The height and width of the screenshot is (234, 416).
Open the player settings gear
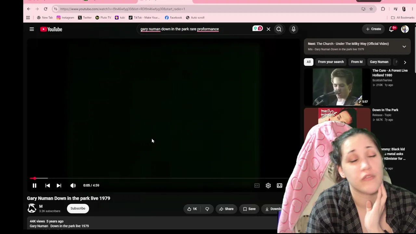point(268,186)
